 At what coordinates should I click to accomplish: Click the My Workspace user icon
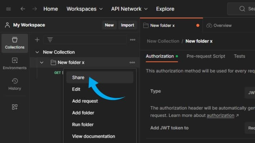click(x=7, y=25)
